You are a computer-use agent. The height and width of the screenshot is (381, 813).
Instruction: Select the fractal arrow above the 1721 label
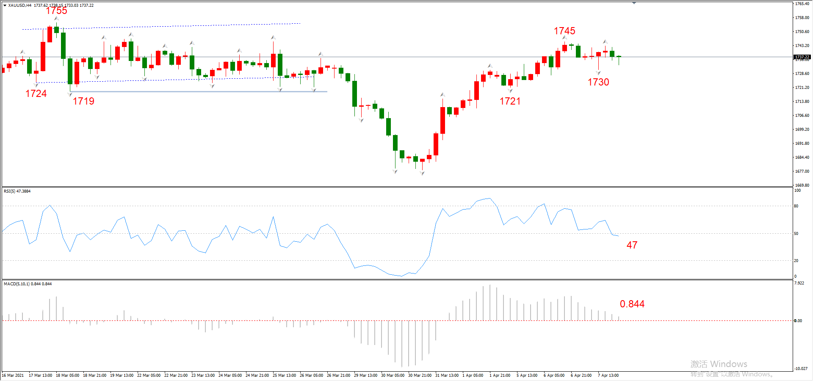(510, 91)
